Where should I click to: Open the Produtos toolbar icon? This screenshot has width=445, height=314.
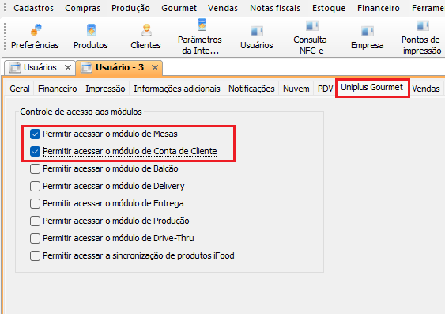[91, 37]
